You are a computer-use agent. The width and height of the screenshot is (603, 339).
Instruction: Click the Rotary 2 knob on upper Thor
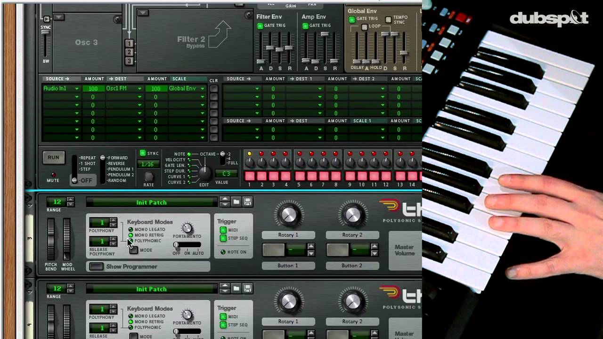352,215
